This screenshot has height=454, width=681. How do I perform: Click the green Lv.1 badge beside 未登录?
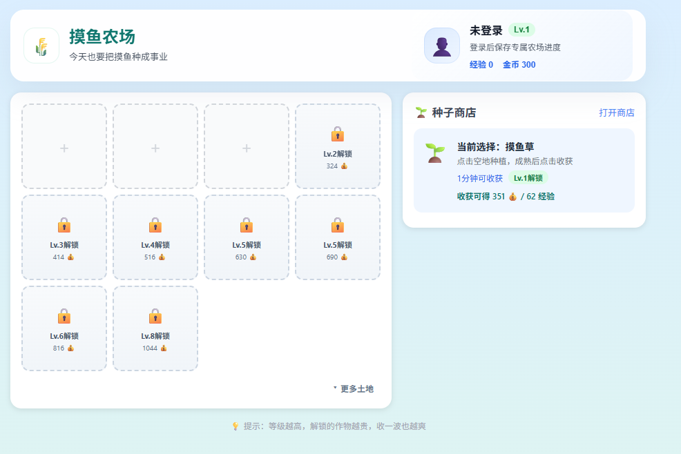tap(521, 30)
